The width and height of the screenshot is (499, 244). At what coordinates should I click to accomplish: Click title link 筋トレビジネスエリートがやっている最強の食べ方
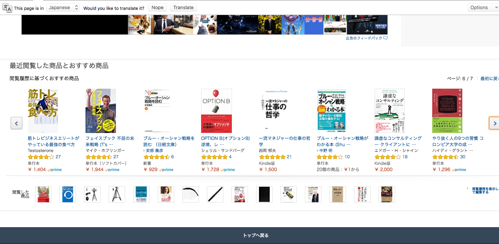tap(54, 141)
